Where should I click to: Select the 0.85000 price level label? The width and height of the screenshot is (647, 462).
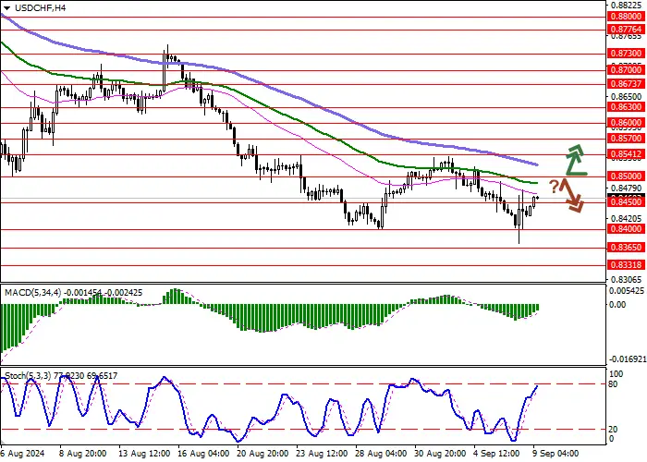(626, 176)
